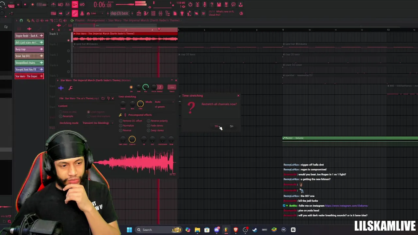Stop playback in the transport bar
This screenshot has height=235, width=418.
click(25, 5)
